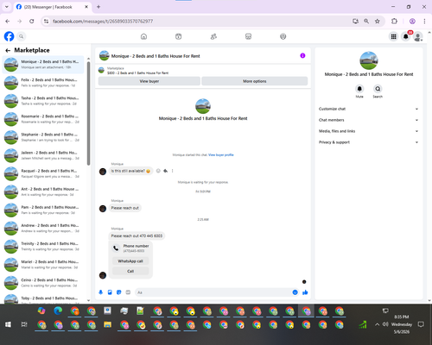The image size is (432, 345).
Task: Record a voice clip with microphone icon
Action: tap(101, 292)
